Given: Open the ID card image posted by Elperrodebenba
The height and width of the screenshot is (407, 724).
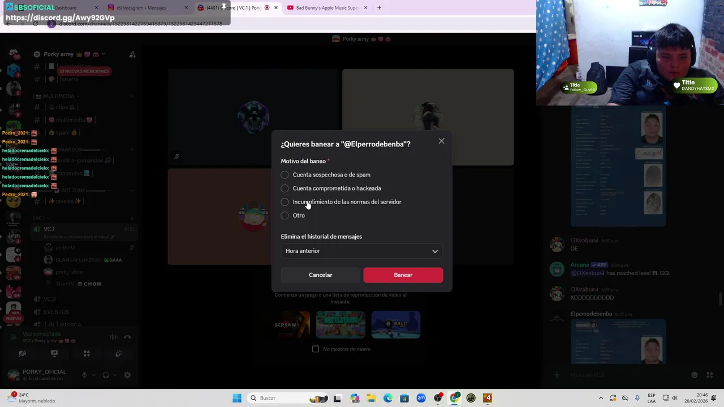Looking at the screenshot, I should [618, 342].
